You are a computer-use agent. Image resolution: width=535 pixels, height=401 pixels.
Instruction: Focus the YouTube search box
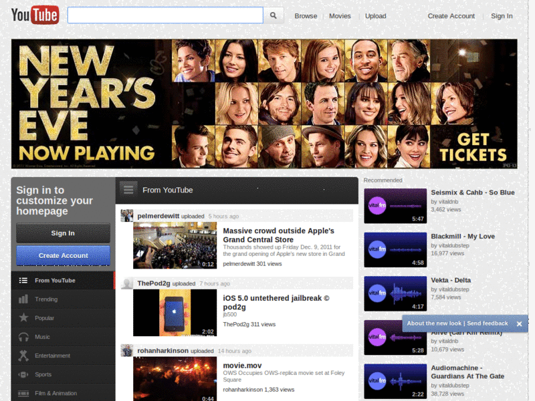[x=165, y=15]
